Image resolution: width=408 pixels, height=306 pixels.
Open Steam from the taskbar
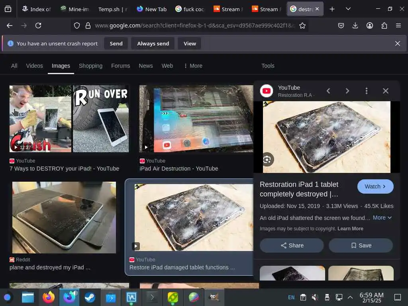coord(90,297)
